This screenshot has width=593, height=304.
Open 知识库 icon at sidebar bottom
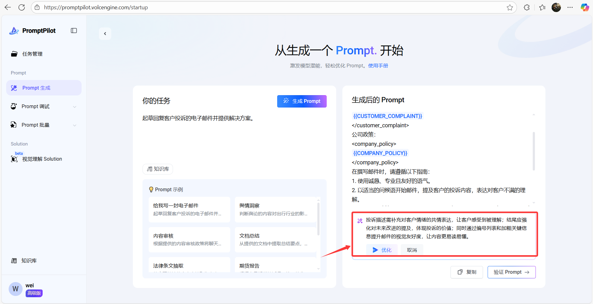[x=14, y=261]
